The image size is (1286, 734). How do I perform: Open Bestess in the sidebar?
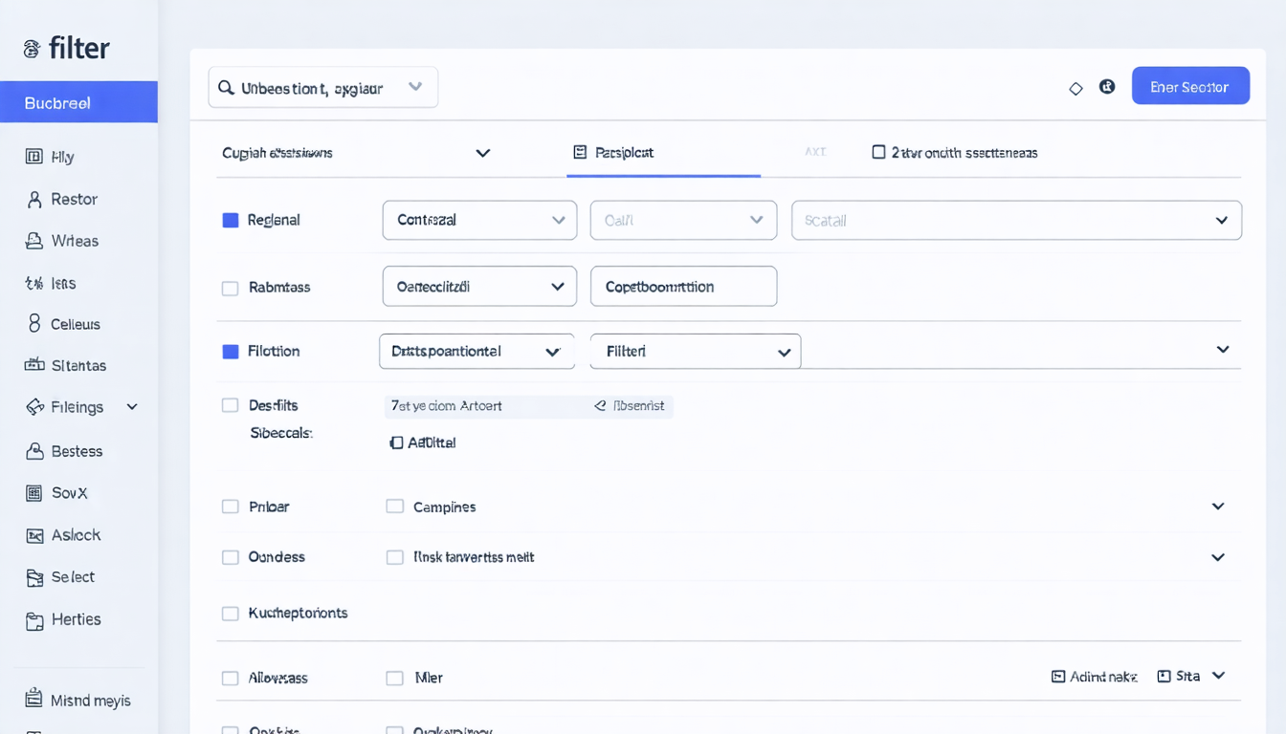pyautogui.click(x=78, y=451)
